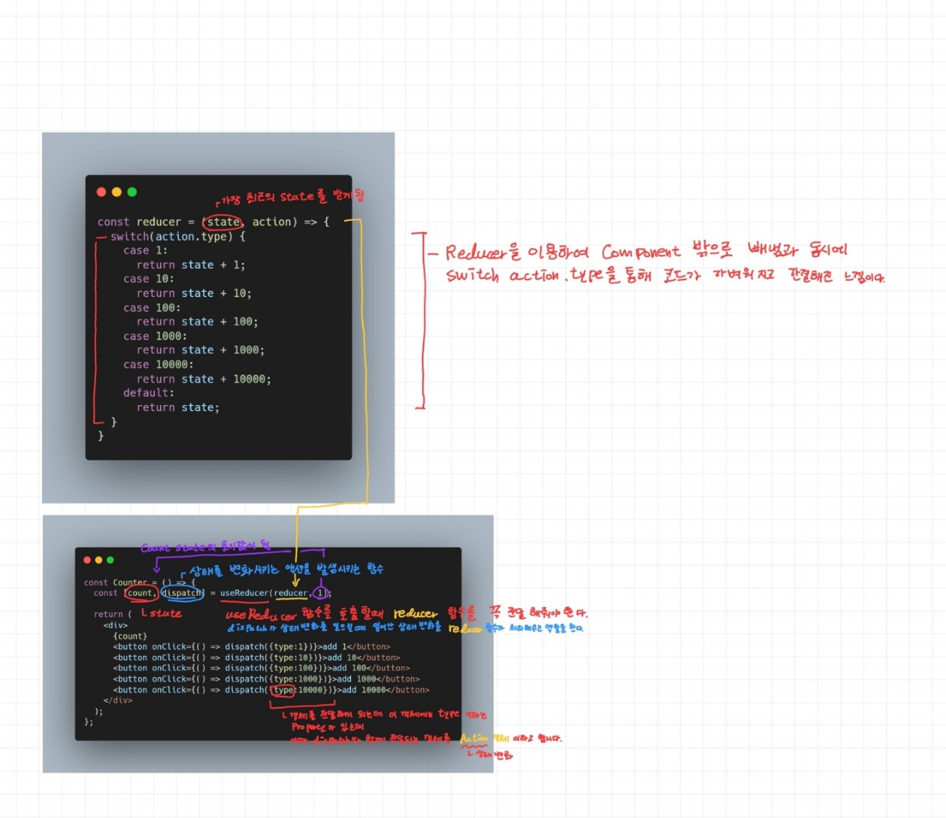Click the 'add 100</button>' code line
The height and width of the screenshot is (818, 946).
(x=261, y=668)
